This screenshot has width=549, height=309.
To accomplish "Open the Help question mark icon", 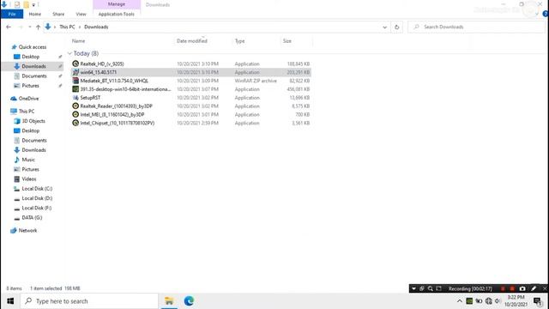I will (x=546, y=14).
